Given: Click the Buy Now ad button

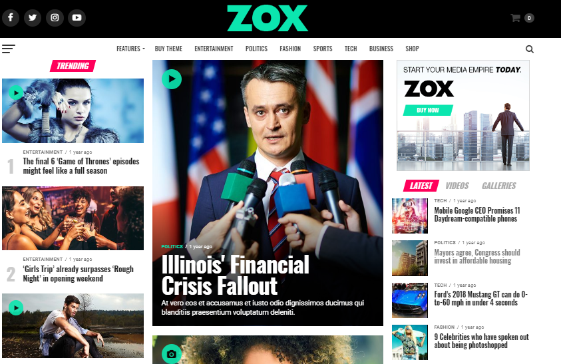Looking at the screenshot, I should 428,110.
